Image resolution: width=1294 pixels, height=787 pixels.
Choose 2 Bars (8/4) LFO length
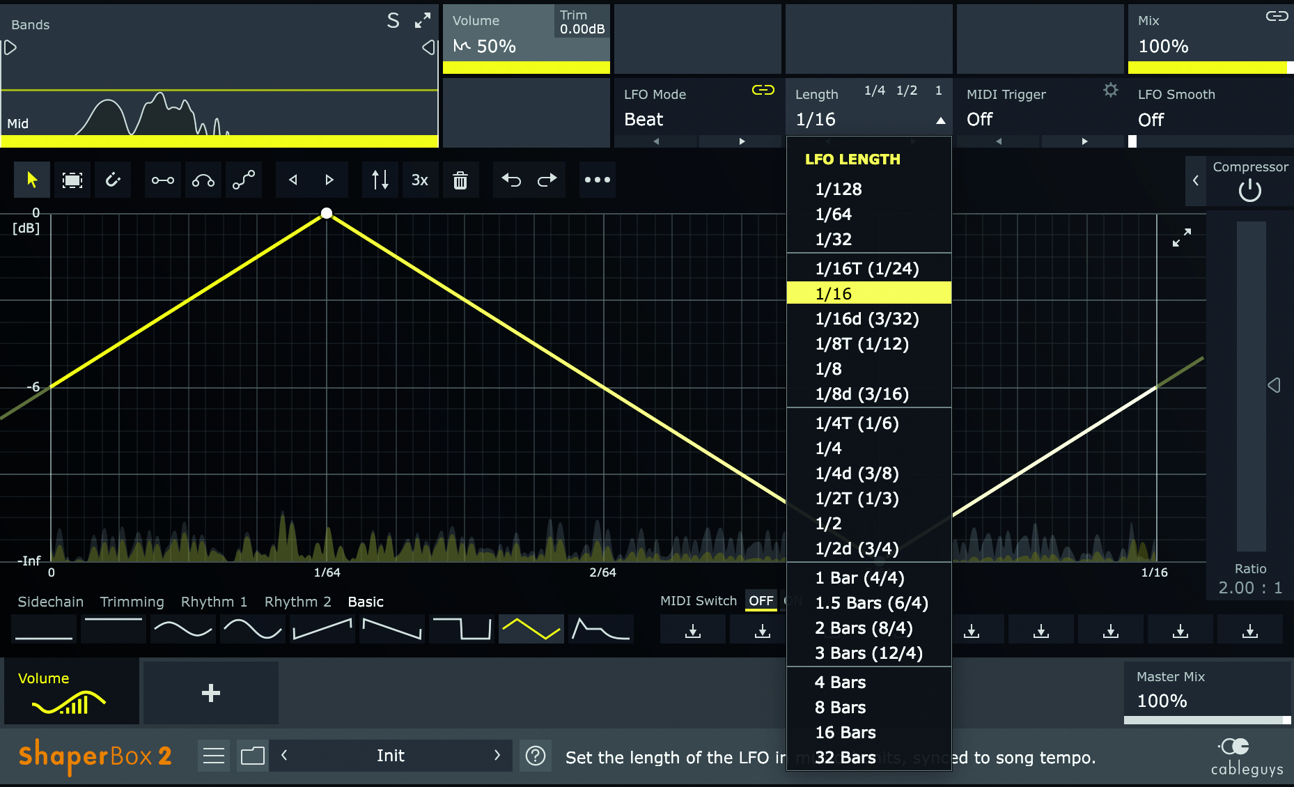[x=869, y=628]
